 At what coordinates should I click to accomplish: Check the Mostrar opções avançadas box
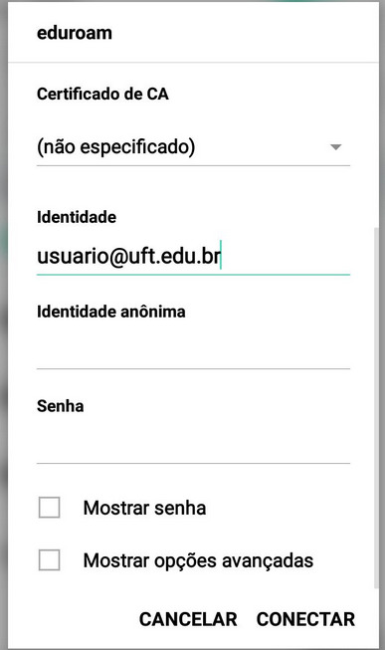pyautogui.click(x=50, y=560)
